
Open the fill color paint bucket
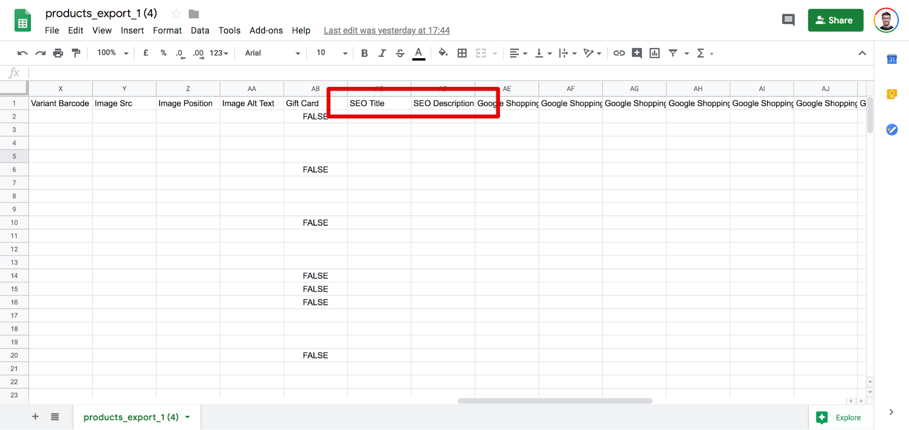pyautogui.click(x=442, y=53)
